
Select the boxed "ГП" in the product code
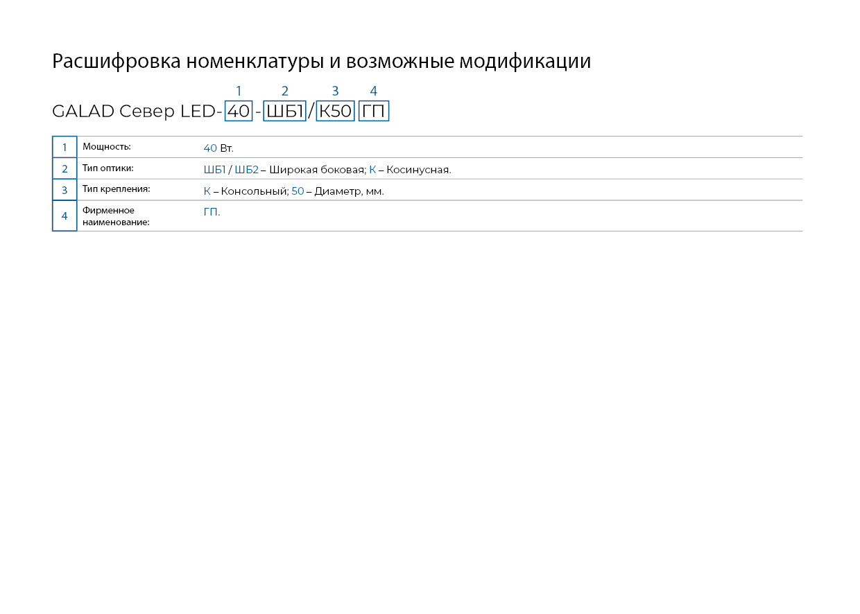click(374, 112)
